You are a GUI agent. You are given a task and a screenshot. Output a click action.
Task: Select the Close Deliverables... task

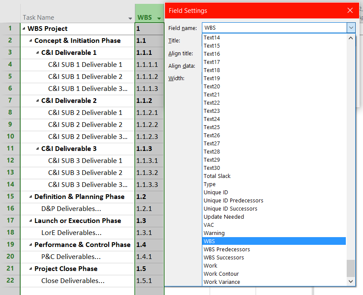73,281
